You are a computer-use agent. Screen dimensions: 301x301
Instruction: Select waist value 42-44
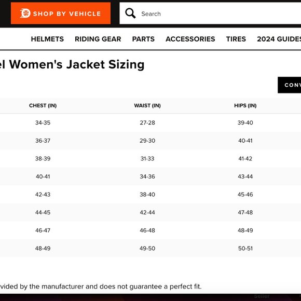coord(147,212)
